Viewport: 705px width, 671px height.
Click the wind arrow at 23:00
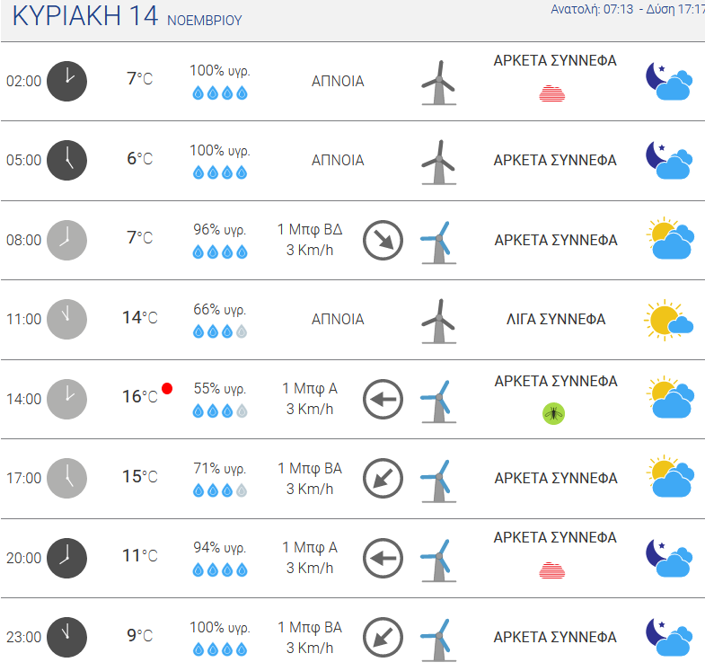coord(383,637)
